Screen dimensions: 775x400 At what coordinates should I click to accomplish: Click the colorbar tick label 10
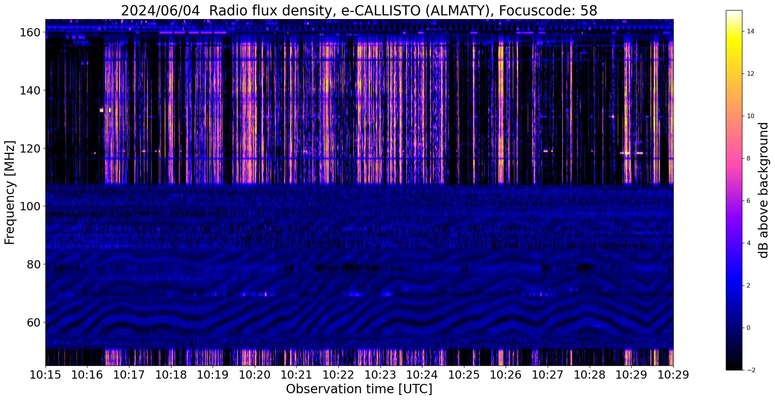751,116
